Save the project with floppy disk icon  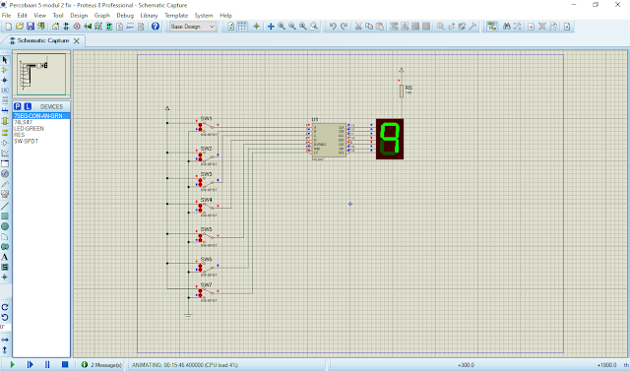[31, 27]
